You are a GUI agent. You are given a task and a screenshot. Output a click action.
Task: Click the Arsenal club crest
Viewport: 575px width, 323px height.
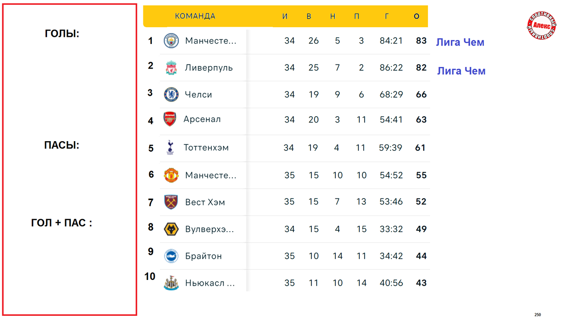[x=170, y=119]
